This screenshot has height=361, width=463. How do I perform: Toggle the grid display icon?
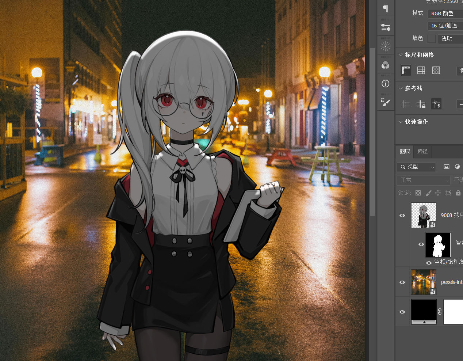[421, 70]
